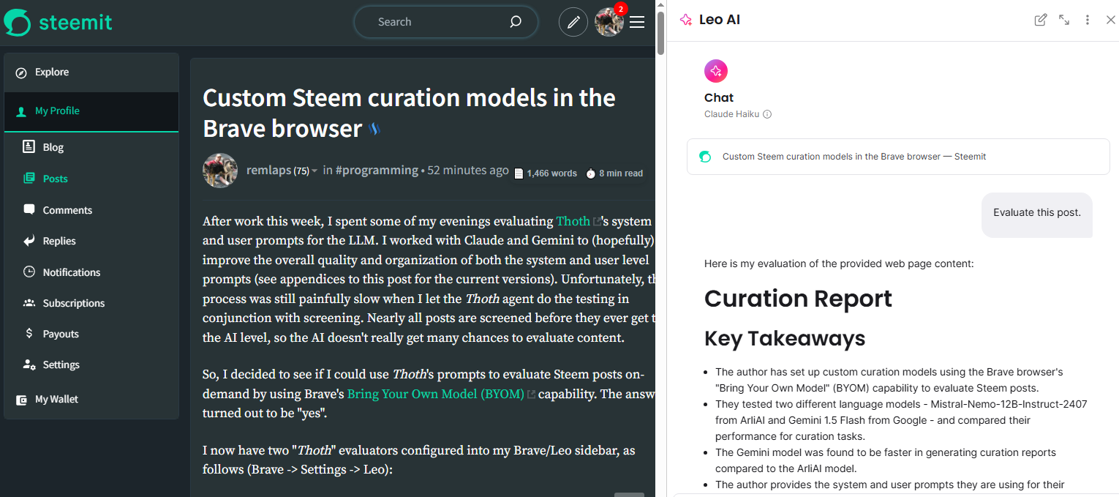Open the hamburger menu

pos(637,22)
